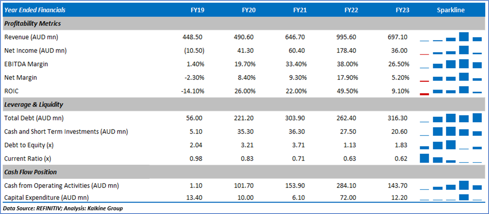The width and height of the screenshot is (489, 214).
Task: Click the Total Debt sparkline chart
Action: [451, 118]
